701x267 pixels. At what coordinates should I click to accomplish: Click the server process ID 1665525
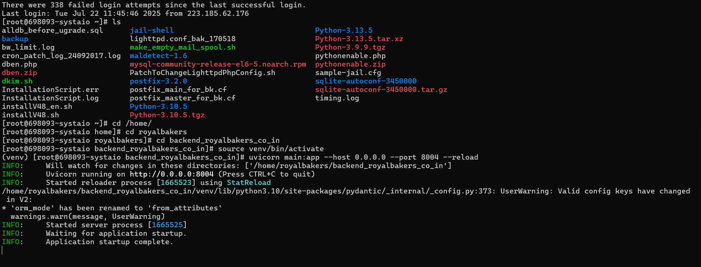pyautogui.click(x=167, y=225)
